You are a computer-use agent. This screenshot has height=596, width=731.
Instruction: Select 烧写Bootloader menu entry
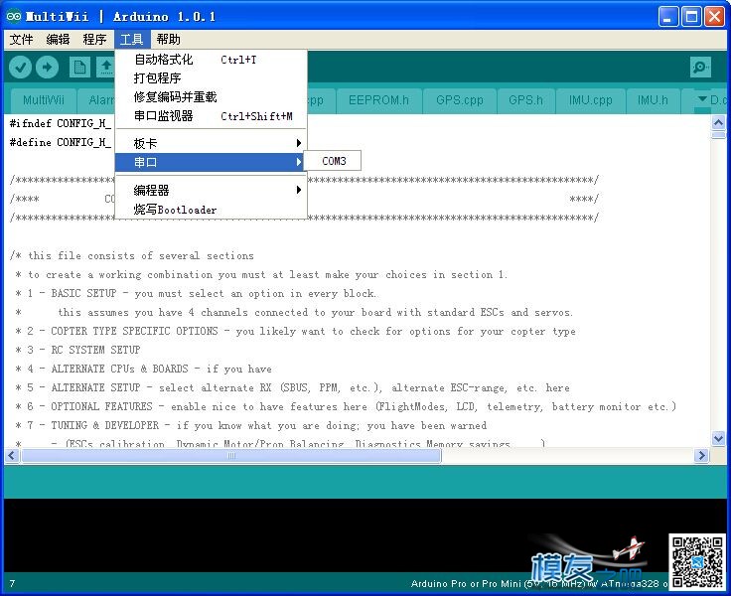pyautogui.click(x=212, y=210)
